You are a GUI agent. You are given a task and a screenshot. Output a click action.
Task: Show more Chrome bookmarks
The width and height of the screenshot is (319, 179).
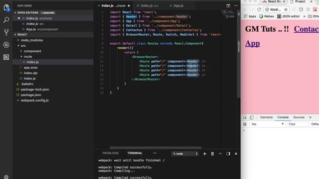click(305, 16)
